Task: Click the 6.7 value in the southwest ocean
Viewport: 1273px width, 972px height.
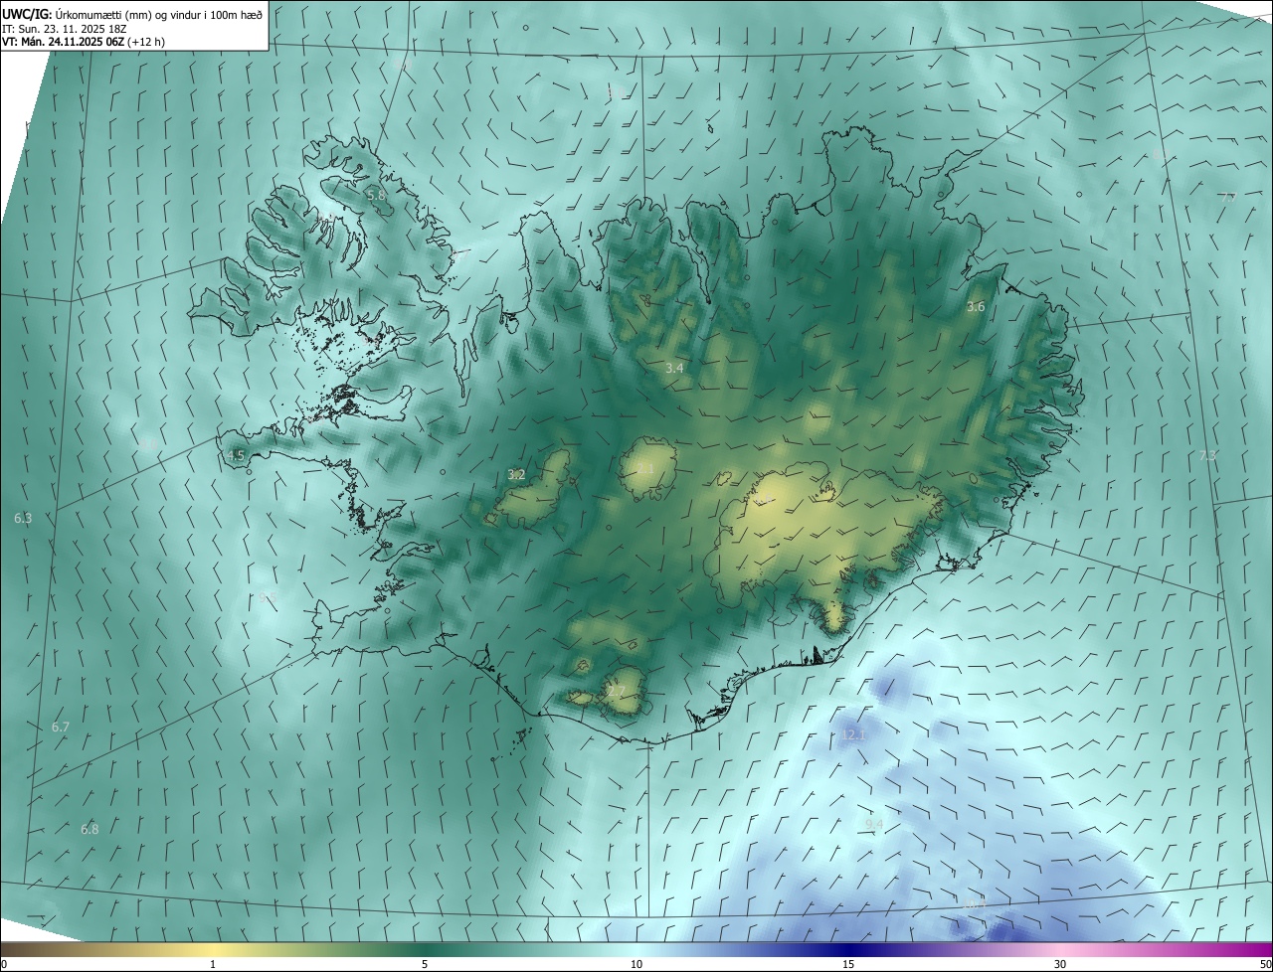Action: [x=61, y=727]
